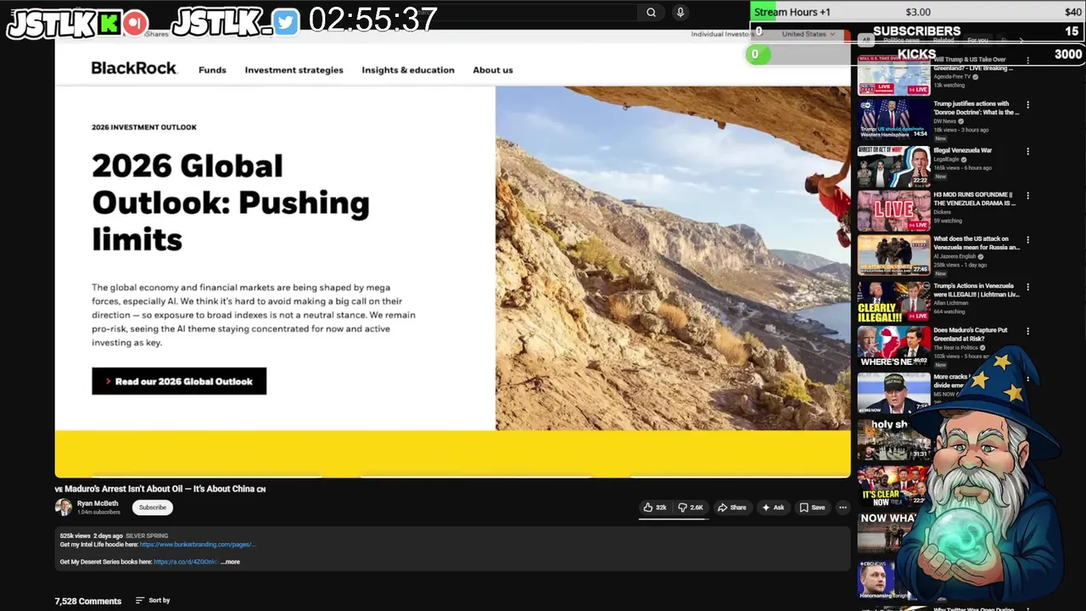This screenshot has width=1086, height=611.
Task: Open Insights & education menu
Action: 408,70
